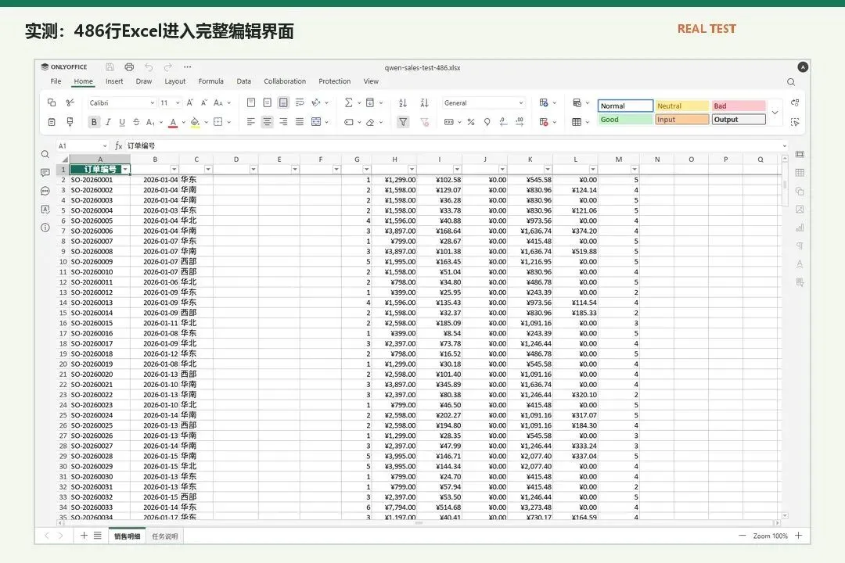
Task: Click the A1 cell name box
Action: click(x=82, y=146)
